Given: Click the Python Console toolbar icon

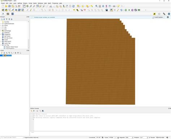Looking at the screenshot, I should 111,10.
